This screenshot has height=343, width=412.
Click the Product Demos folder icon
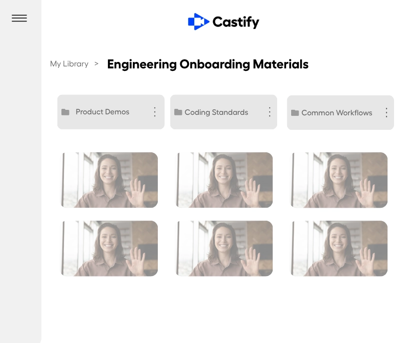click(65, 112)
